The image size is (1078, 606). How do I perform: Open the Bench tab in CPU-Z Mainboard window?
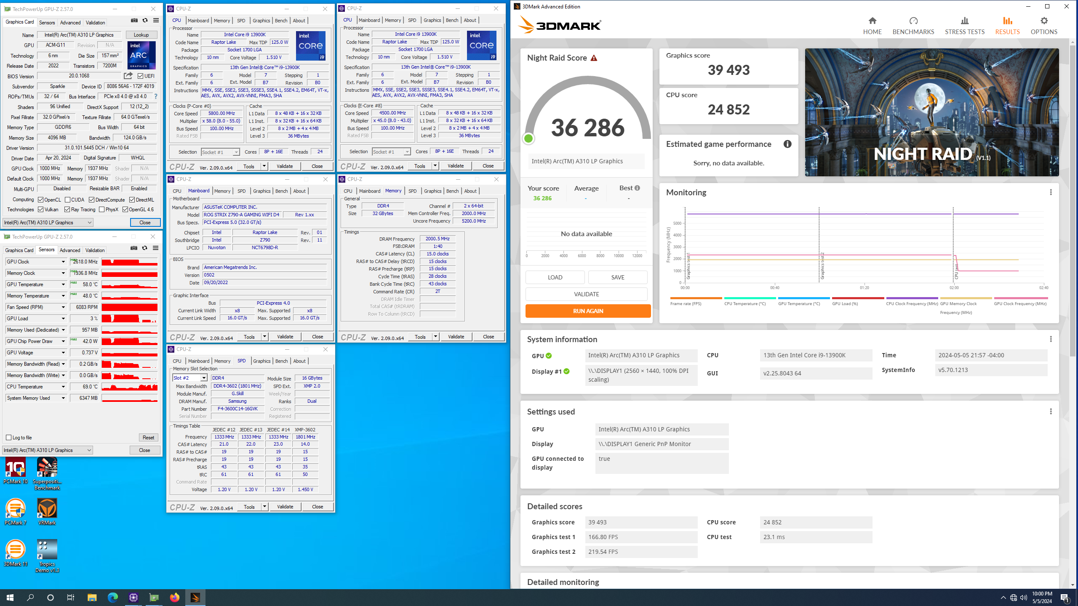[281, 191]
